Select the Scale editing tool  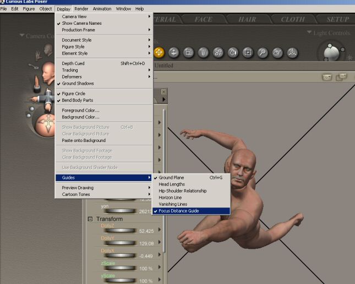(x=188, y=52)
